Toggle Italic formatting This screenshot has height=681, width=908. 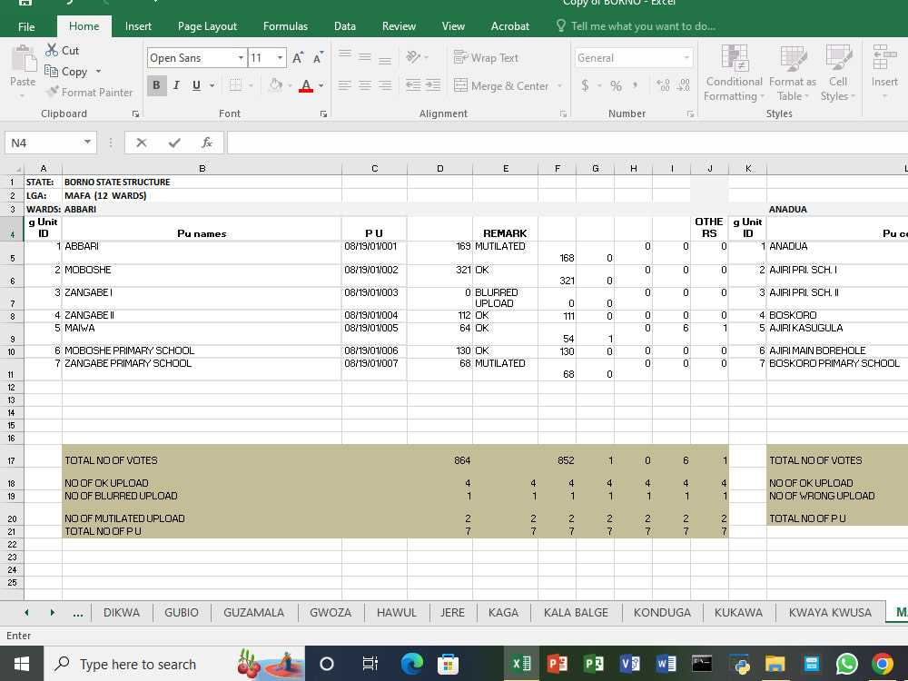[x=177, y=85]
